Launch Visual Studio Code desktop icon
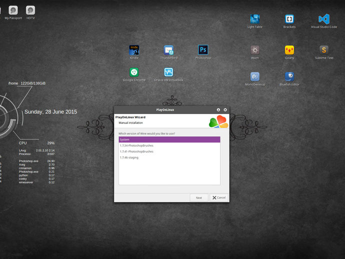 [x=324, y=19]
